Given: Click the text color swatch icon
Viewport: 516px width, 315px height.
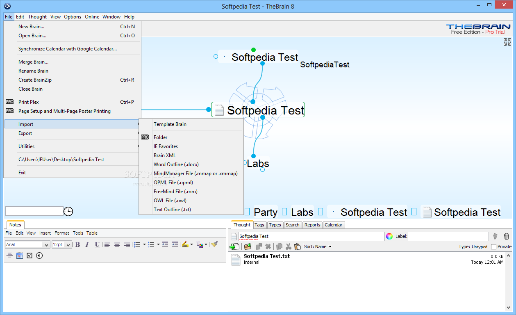Looking at the screenshot, I should point(200,244).
